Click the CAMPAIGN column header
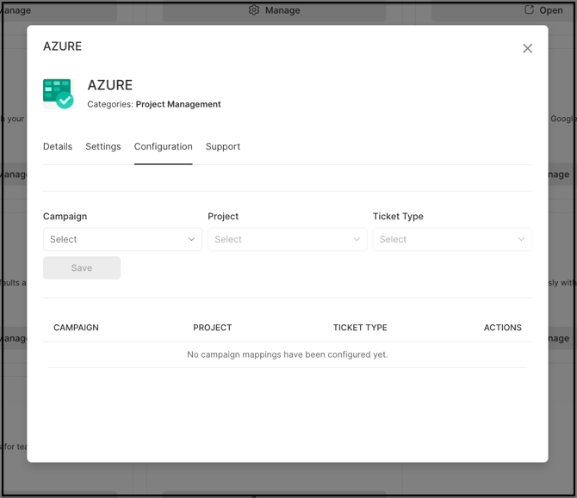The image size is (577, 498). (x=76, y=328)
